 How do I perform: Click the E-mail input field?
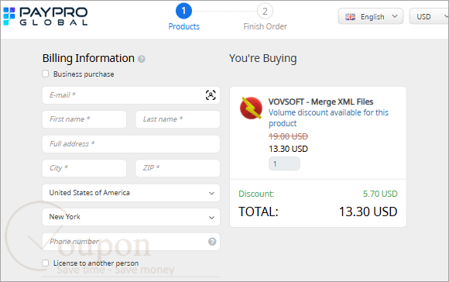(131, 95)
